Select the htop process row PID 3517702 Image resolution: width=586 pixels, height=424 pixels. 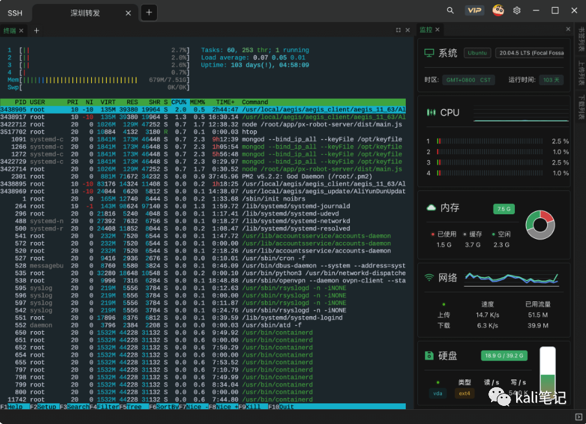coord(203,132)
